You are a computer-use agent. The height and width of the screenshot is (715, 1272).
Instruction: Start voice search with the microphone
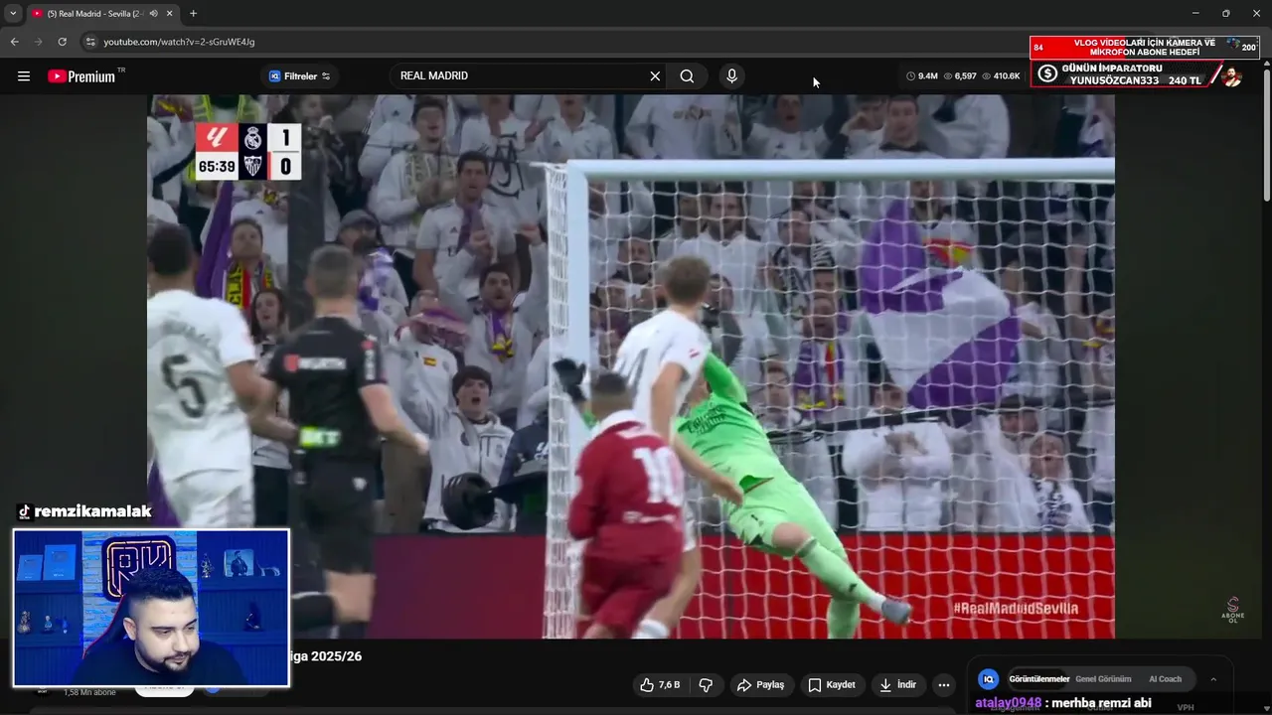pos(731,75)
